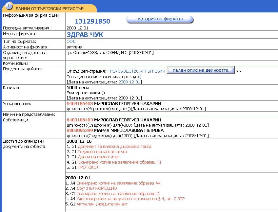Click the Информация за фирма с ЕИК label

[x=32, y=15]
